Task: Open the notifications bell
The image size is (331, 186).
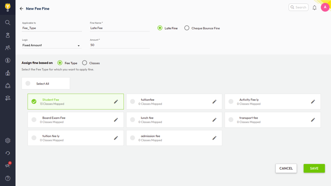Action: tap(314, 7)
